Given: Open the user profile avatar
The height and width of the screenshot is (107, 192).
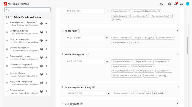Looking at the screenshot, I should [187, 4].
